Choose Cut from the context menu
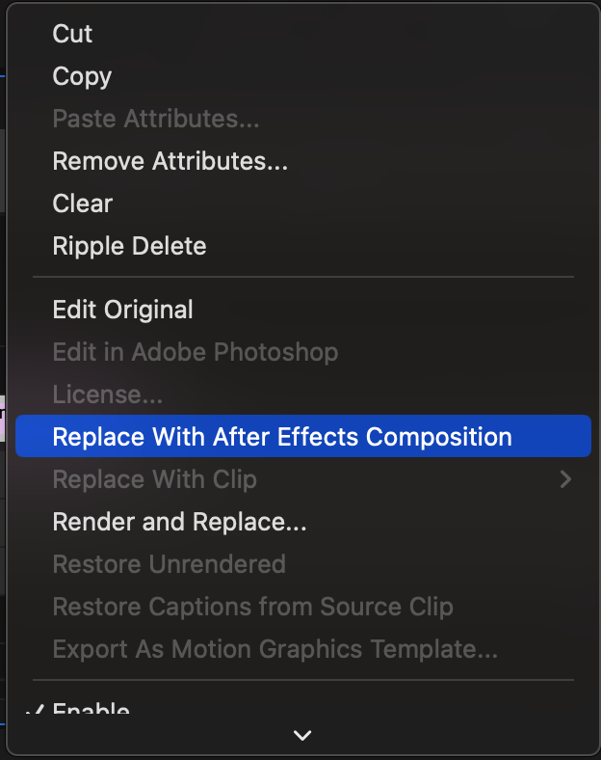Viewport: 601px width, 760px height. (x=72, y=34)
